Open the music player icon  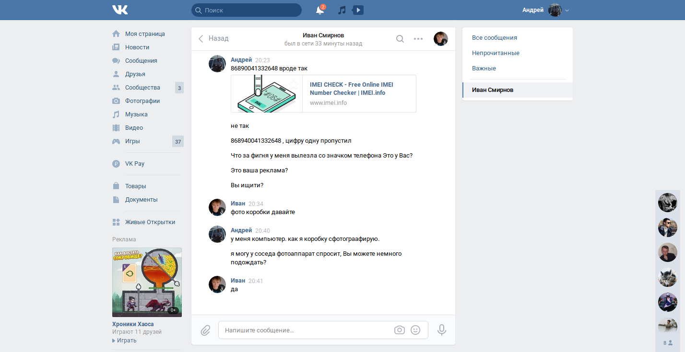coord(342,10)
